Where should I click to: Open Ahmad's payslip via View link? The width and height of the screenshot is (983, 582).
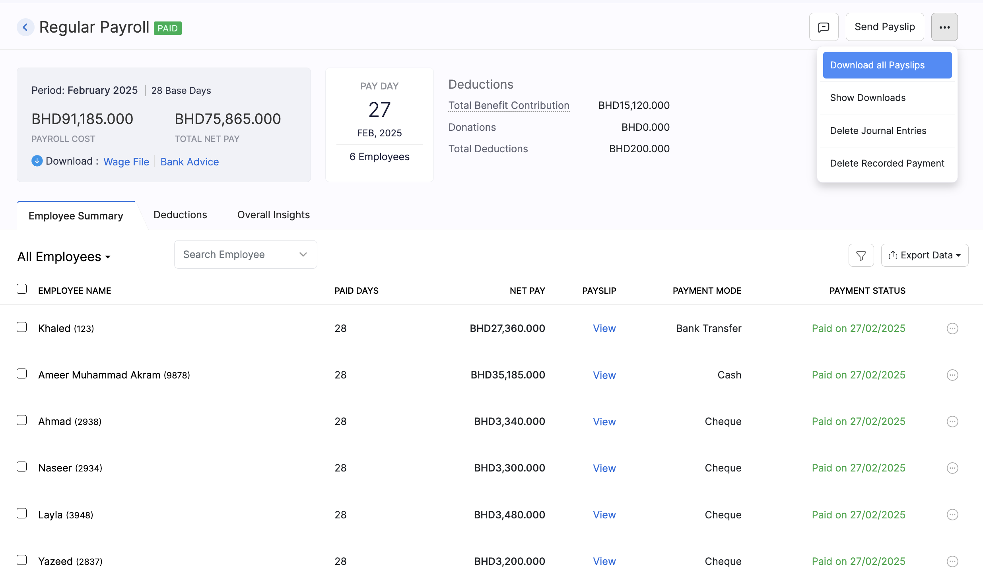coord(604,421)
